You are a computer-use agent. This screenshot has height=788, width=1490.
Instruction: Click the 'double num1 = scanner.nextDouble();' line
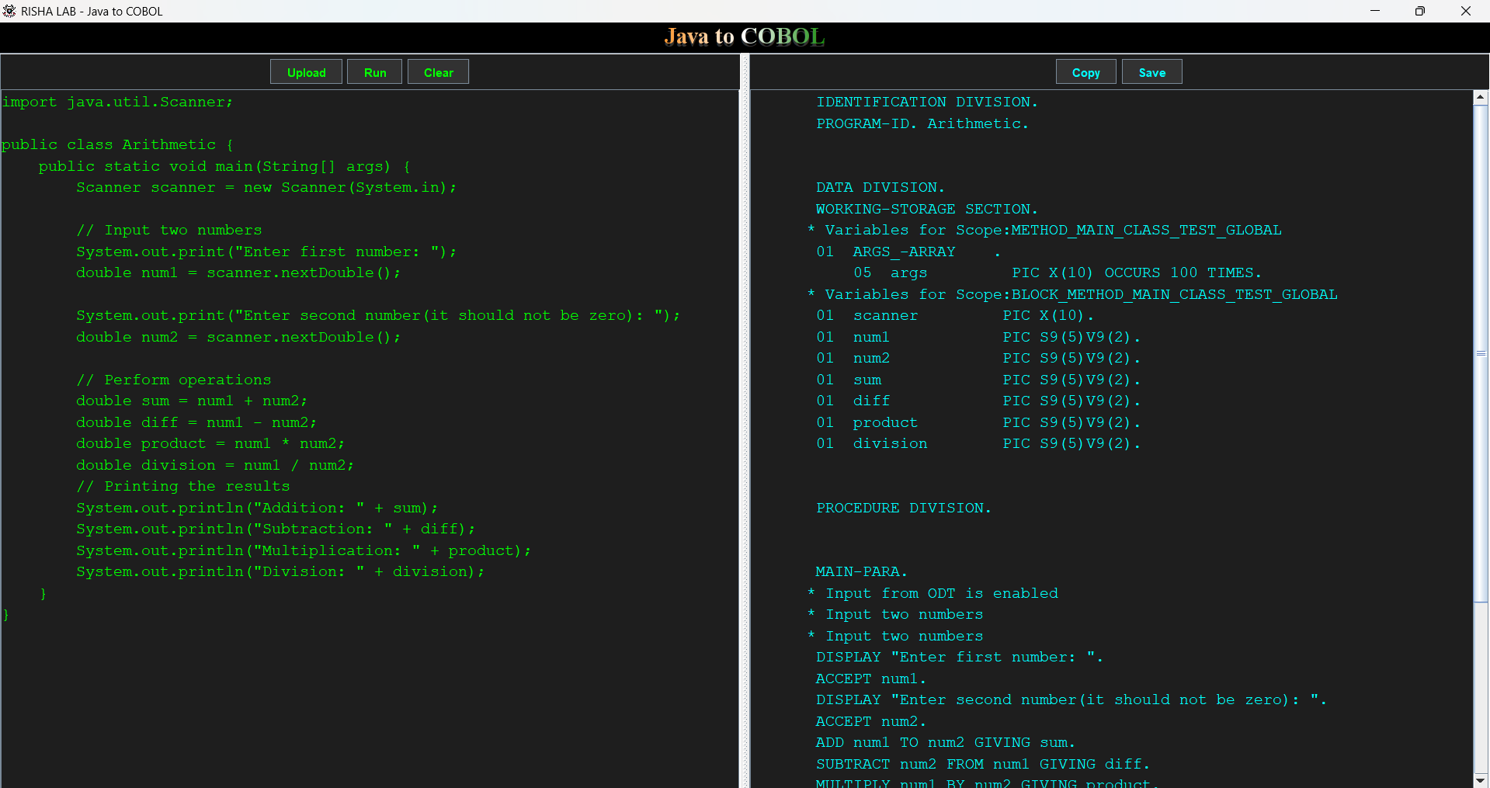pyautogui.click(x=238, y=273)
